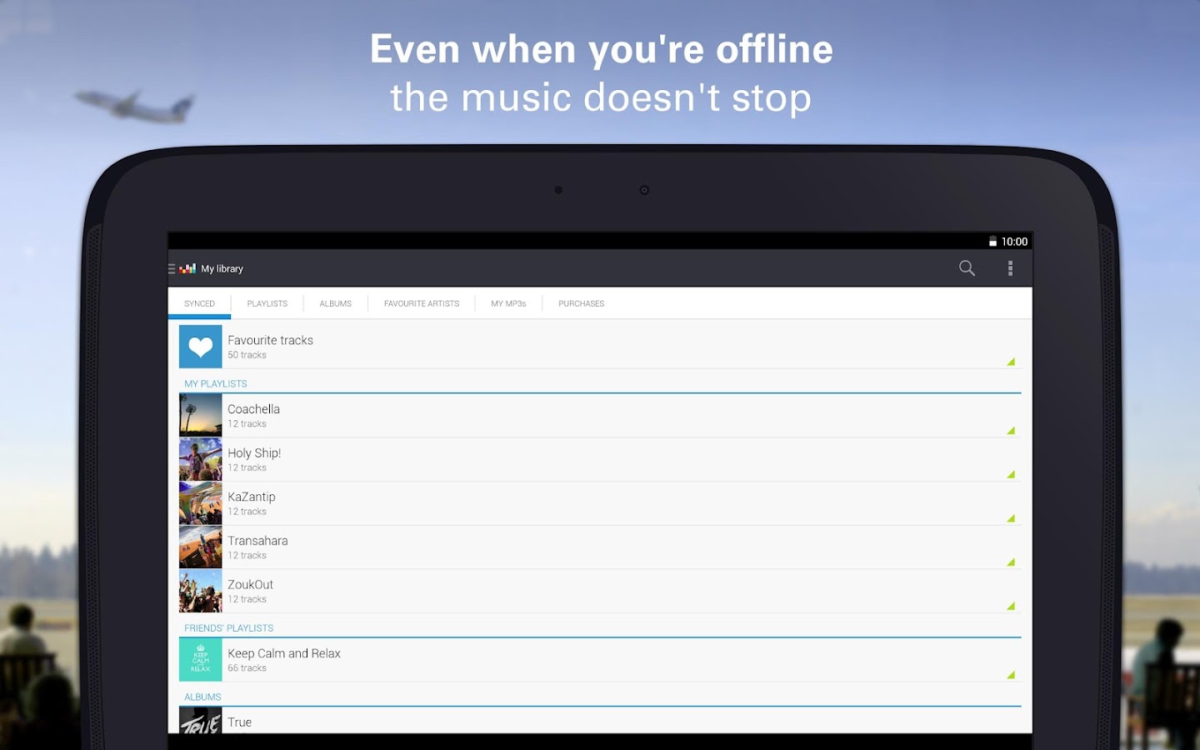Tap the sync indicator on Keep Calm and Relax
This screenshot has width=1200, height=750.
[1010, 676]
